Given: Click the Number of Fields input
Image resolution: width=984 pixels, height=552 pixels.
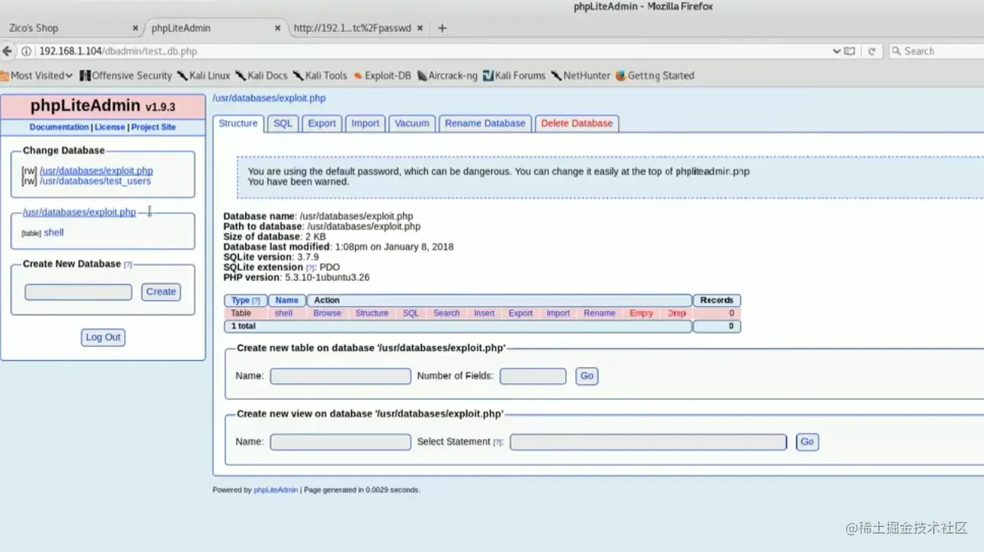Looking at the screenshot, I should click(x=533, y=376).
